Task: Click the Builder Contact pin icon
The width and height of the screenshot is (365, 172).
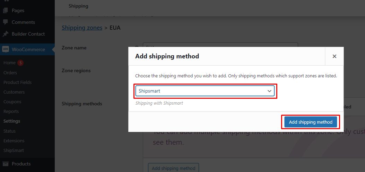Action: click(x=6, y=34)
